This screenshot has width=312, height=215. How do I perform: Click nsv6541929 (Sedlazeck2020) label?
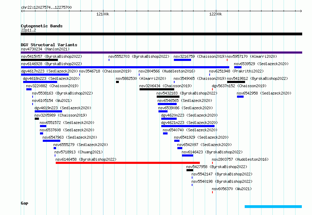pyautogui.click(x=201, y=137)
